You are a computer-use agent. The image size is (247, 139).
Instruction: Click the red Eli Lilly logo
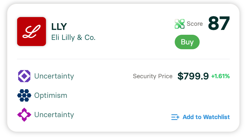[x=31, y=32]
